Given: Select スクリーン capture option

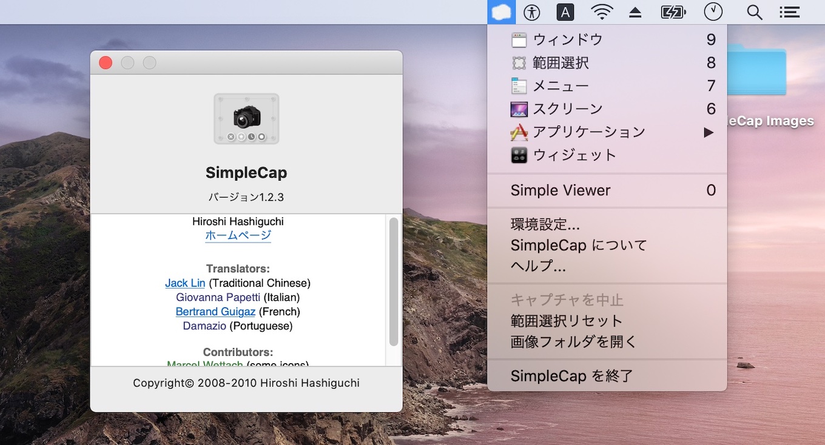Looking at the screenshot, I should (607, 109).
